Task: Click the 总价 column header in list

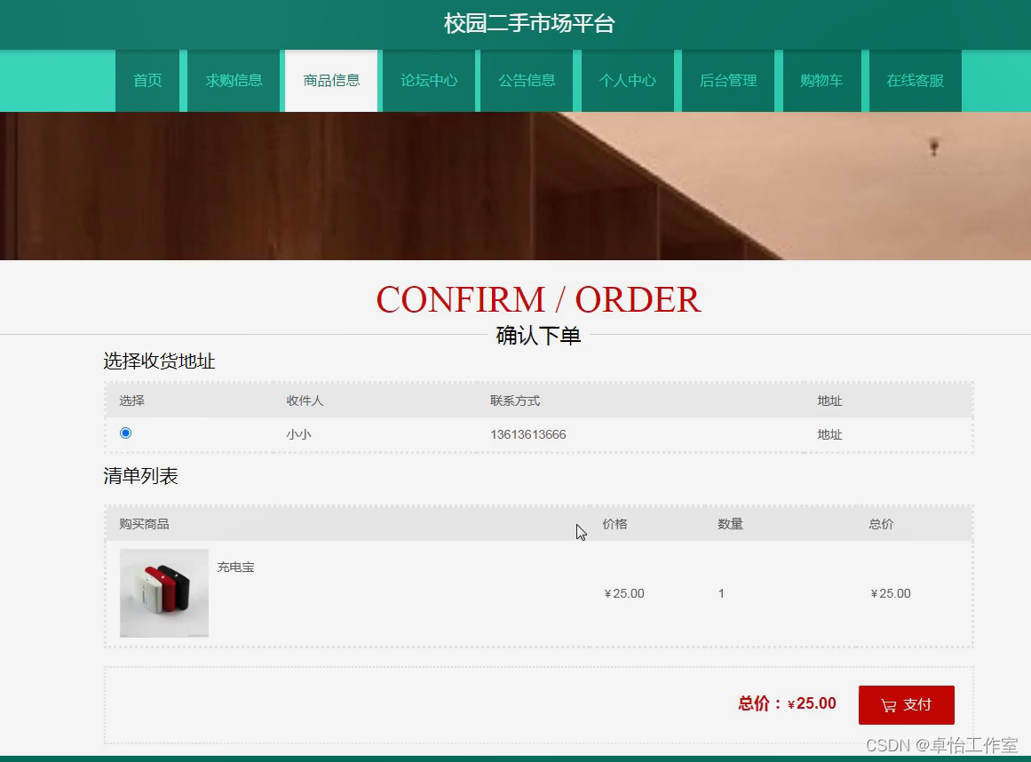Action: (x=881, y=524)
